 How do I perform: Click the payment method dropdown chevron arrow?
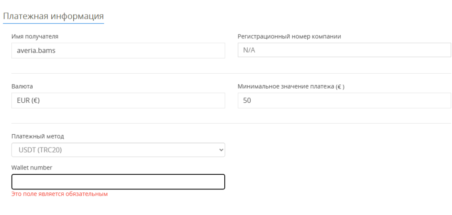(221, 150)
